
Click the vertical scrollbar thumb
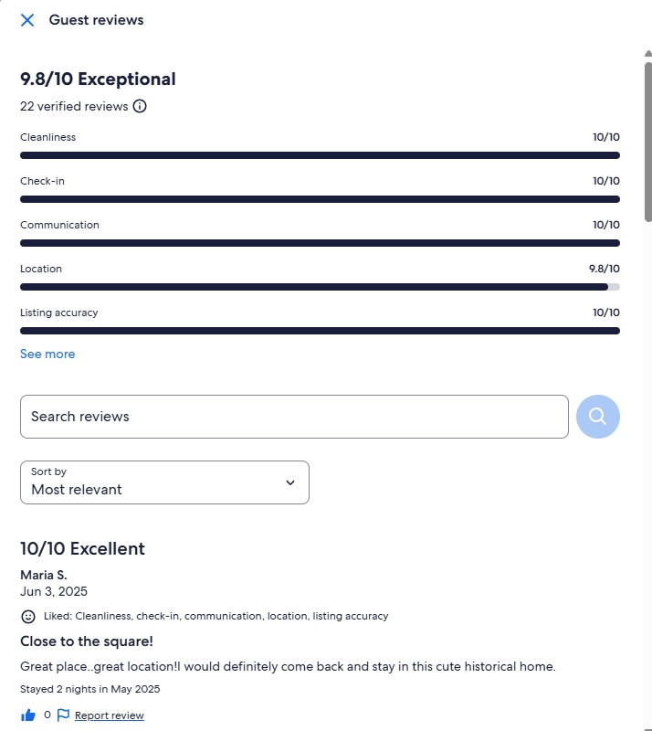(647, 142)
